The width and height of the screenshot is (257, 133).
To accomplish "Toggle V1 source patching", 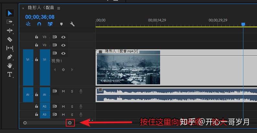I will click(28, 67).
